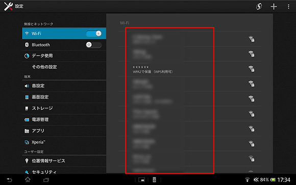Open the small apps window icon
Viewport: 296px width, 185px height.
pyautogui.click(x=141, y=180)
